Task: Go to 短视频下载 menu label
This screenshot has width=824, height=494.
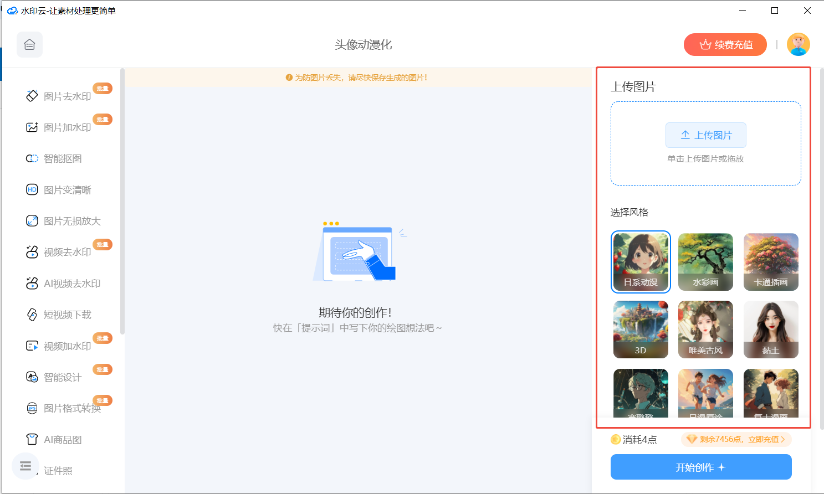Action: coord(67,315)
